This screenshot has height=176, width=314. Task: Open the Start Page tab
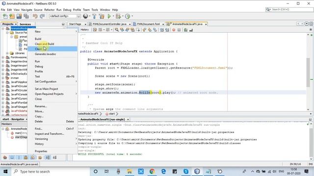coord(75,24)
